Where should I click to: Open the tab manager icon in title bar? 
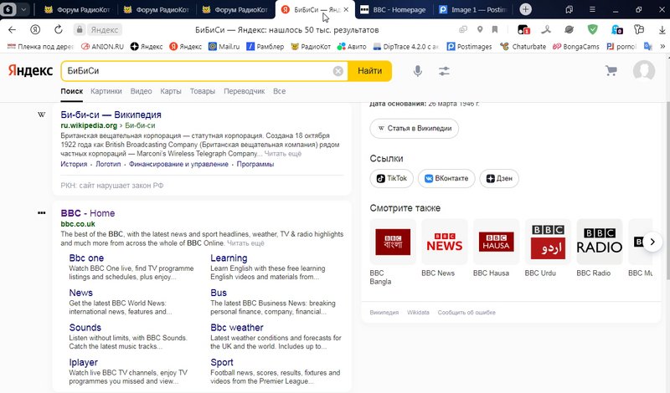(569, 9)
